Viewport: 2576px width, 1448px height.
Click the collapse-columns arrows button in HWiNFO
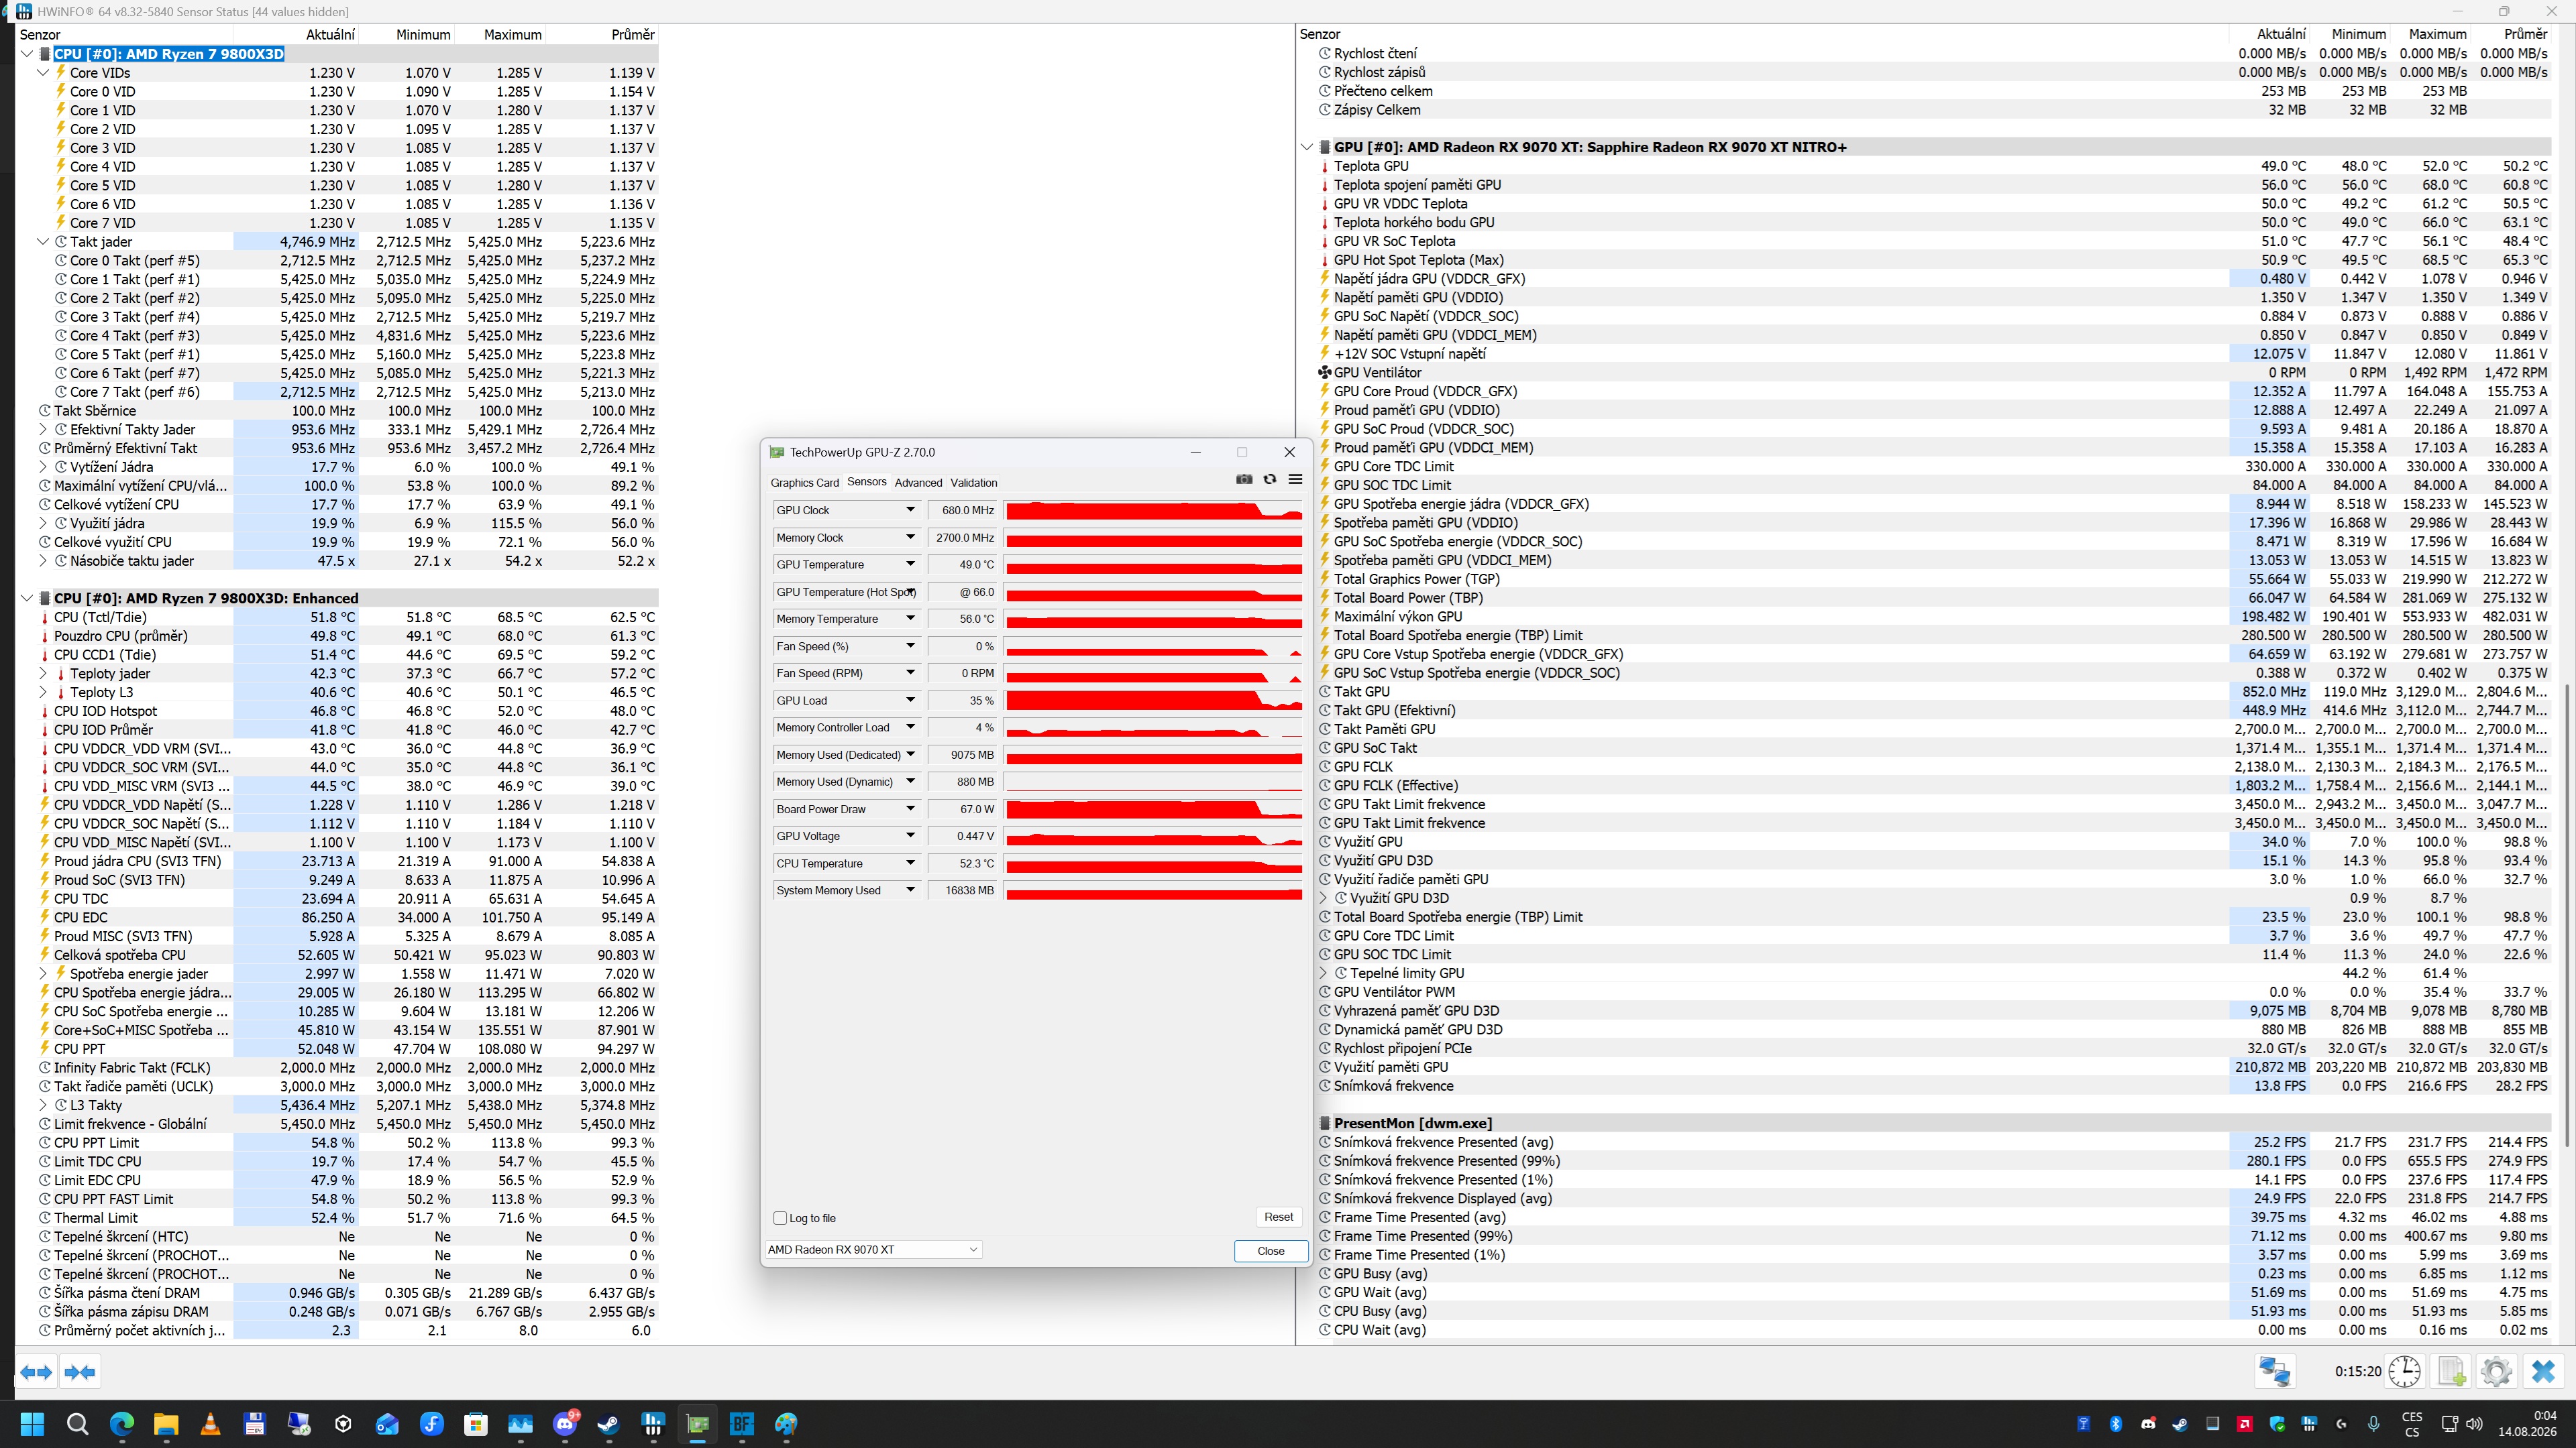[80, 1372]
